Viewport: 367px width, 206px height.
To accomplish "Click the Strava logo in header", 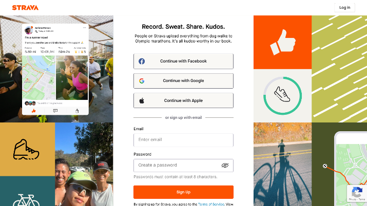I will pos(25,8).
